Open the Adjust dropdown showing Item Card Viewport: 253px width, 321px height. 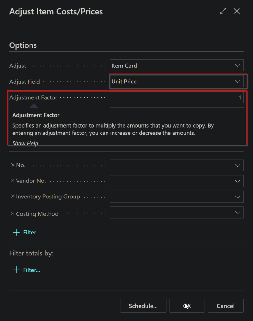click(x=177, y=66)
